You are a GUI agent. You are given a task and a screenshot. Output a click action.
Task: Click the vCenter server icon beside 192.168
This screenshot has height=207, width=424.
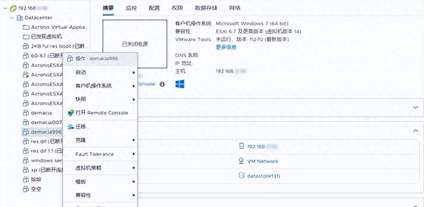[13, 8]
